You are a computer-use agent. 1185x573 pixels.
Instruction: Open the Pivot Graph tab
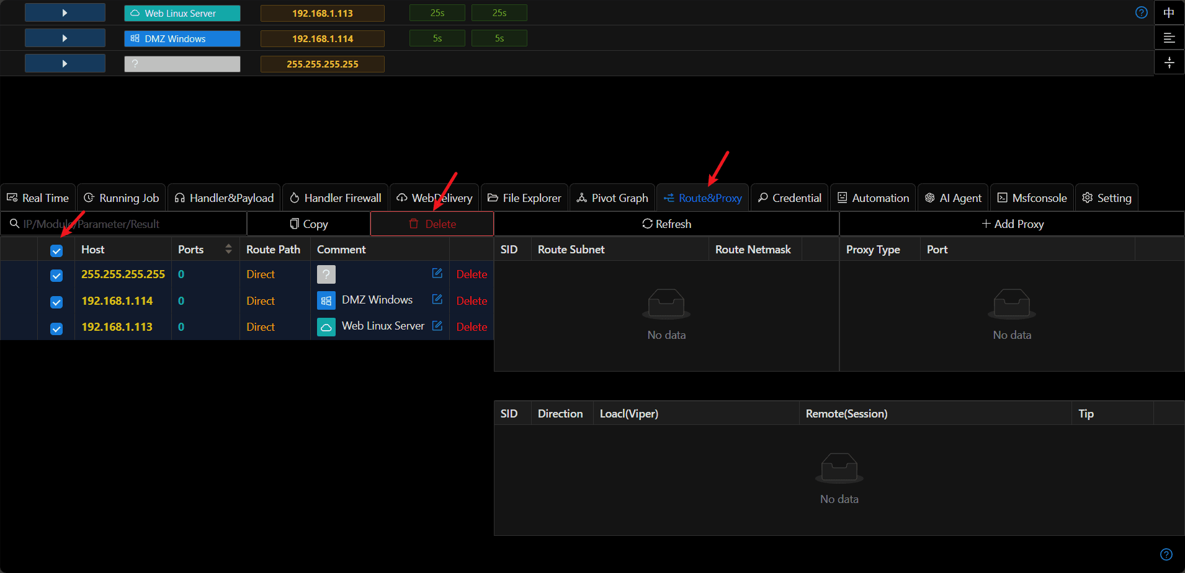(x=612, y=198)
